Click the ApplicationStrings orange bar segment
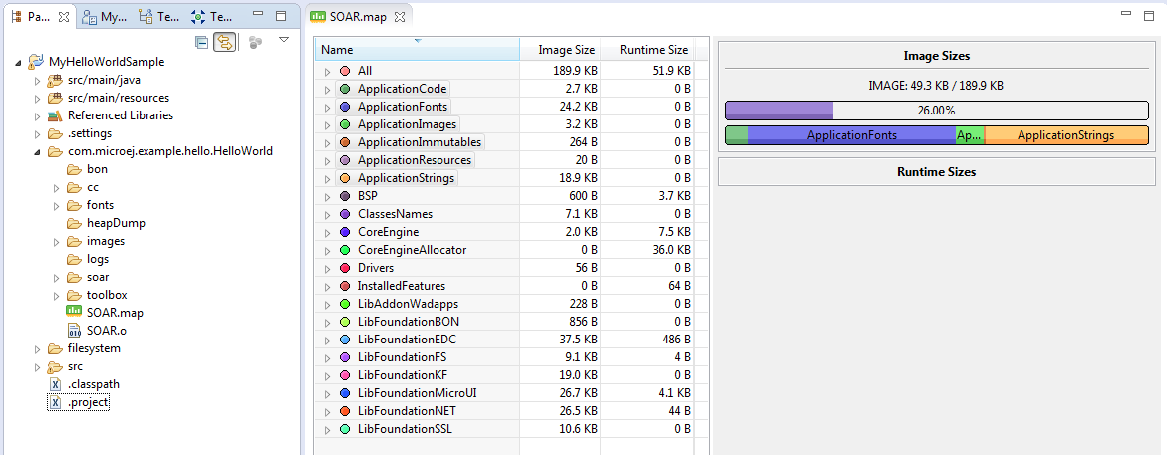The image size is (1167, 455). pos(1065,135)
